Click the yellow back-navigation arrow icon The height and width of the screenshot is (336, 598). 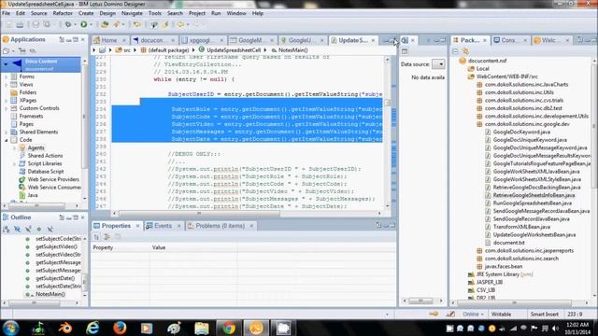(180, 24)
